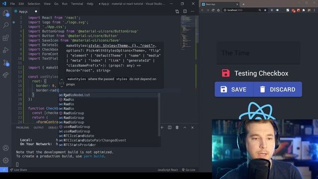Go back in the browser
Viewport: 318px width, 179px height.
coord(202,10)
